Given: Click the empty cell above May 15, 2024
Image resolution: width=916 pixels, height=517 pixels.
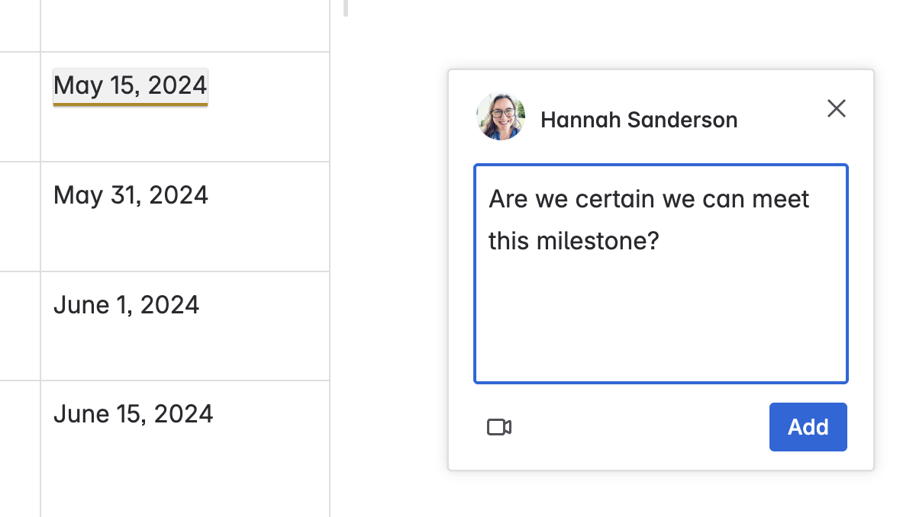Looking at the screenshot, I should [185, 25].
